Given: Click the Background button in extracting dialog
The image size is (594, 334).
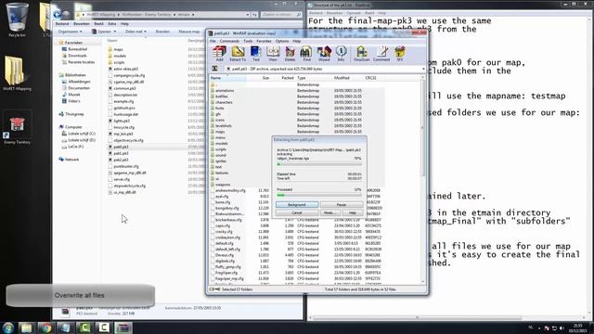Looking at the screenshot, I should [297, 204].
